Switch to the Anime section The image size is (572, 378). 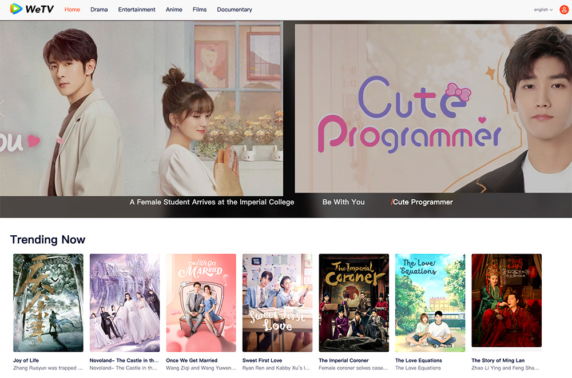point(174,10)
